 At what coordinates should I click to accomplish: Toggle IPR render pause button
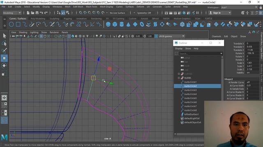coord(197,13)
